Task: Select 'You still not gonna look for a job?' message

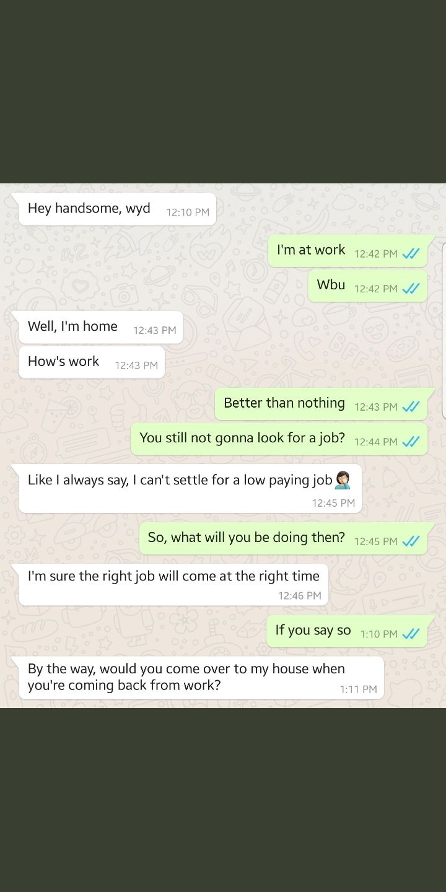Action: coord(279,439)
